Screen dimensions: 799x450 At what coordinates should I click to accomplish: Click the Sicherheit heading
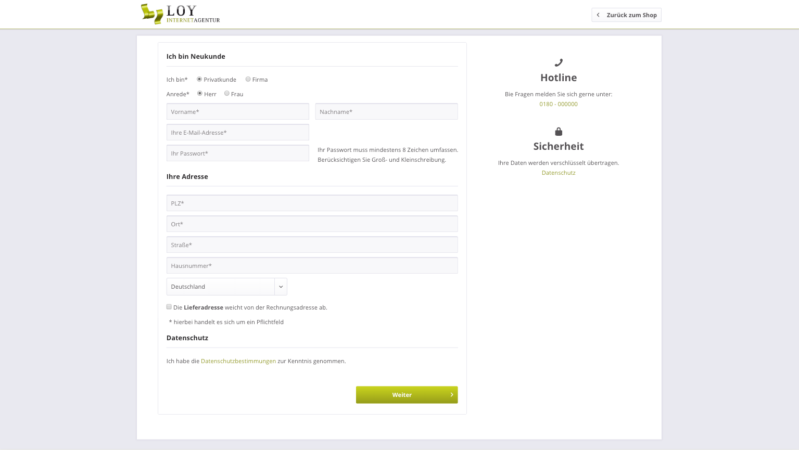coord(559,146)
